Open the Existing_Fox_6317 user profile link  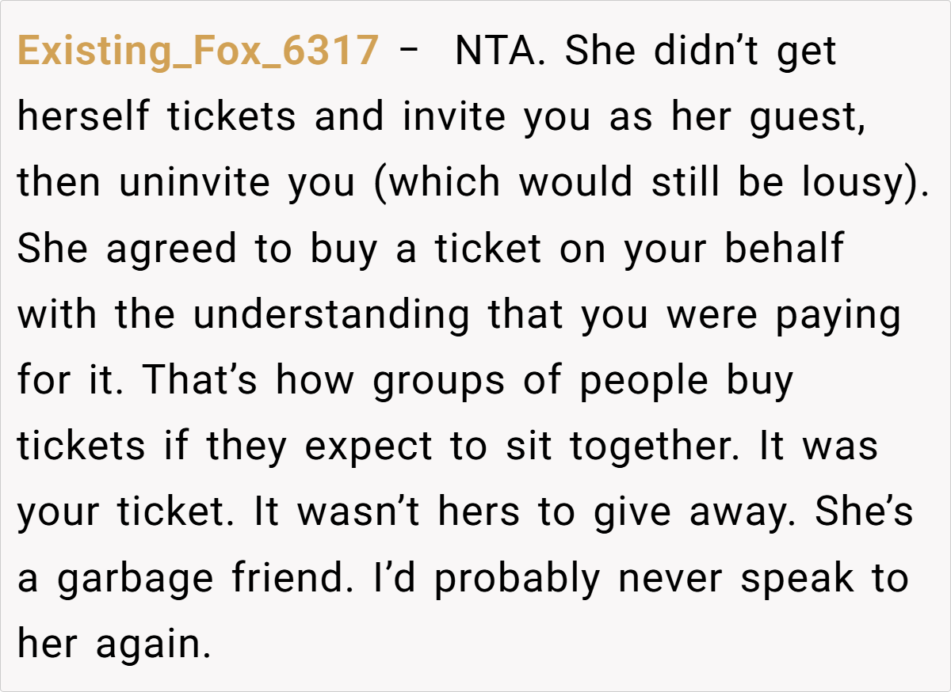pyautogui.click(x=197, y=51)
